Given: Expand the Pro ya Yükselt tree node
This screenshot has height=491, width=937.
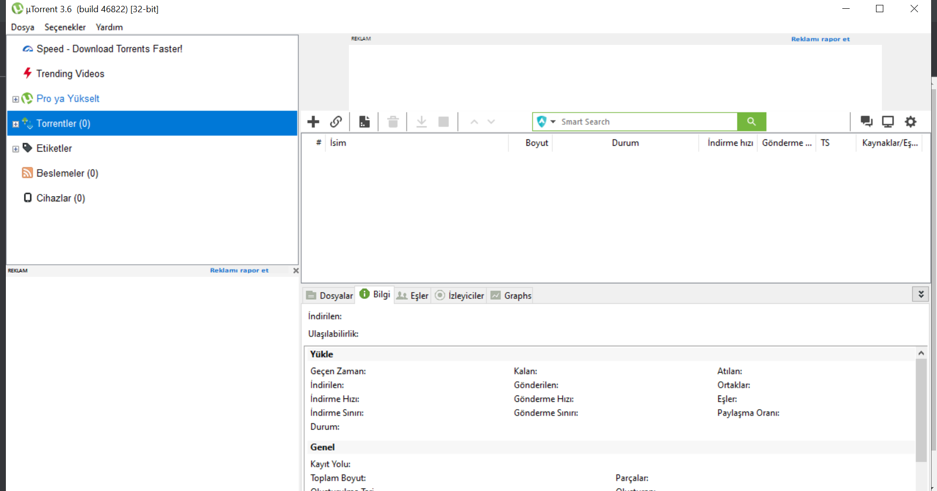Looking at the screenshot, I should [16, 99].
